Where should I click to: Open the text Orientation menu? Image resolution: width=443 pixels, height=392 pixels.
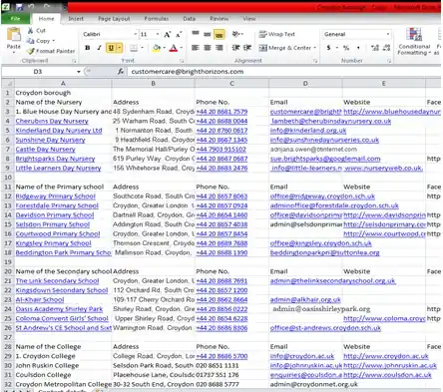click(x=237, y=34)
